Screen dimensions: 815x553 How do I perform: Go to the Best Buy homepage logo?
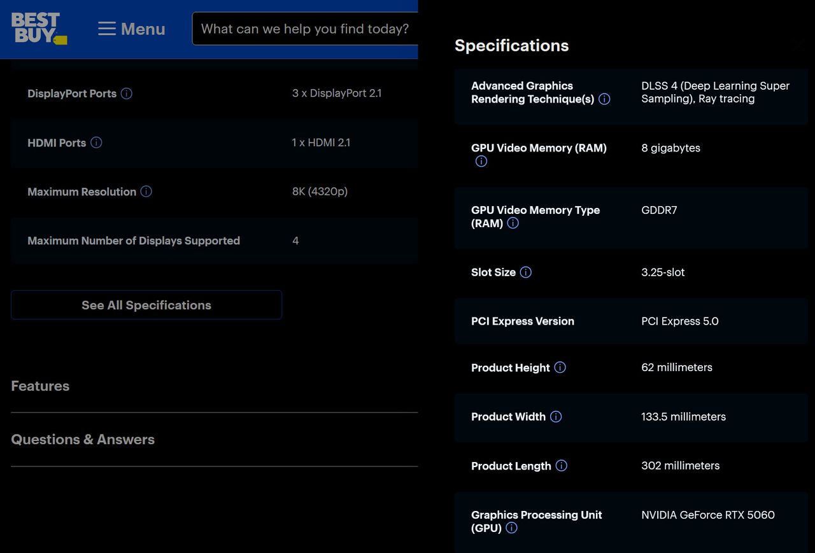[x=39, y=29]
